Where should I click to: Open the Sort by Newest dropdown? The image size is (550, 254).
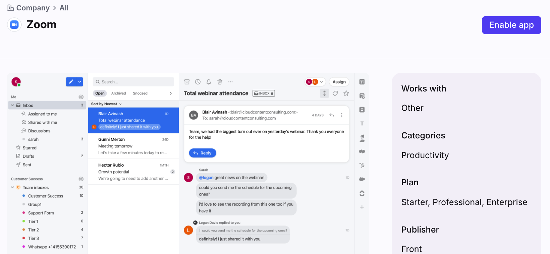point(106,104)
